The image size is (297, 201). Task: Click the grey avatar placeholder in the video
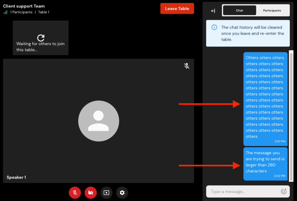point(99,121)
